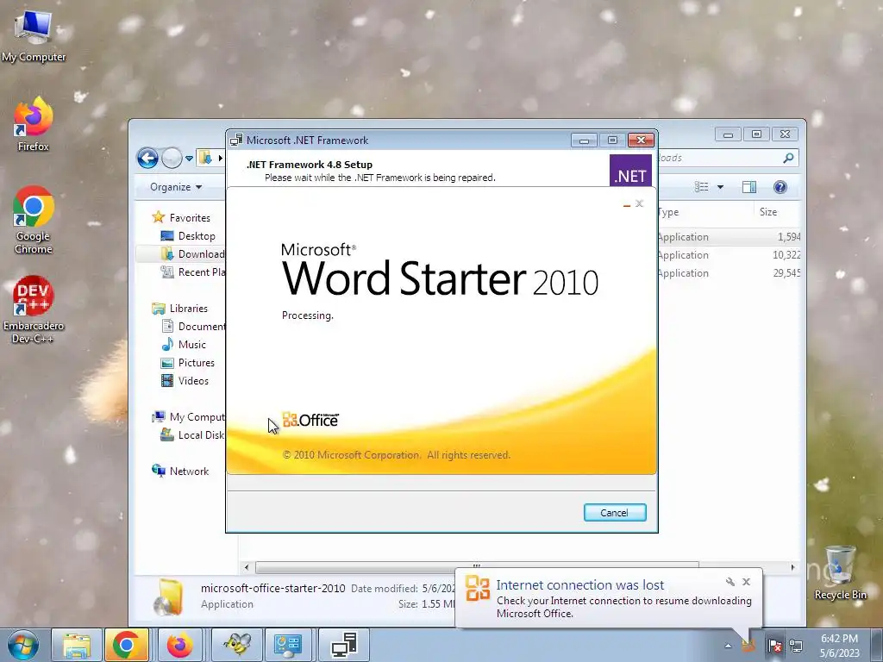Select Local Disk in navigation pane
This screenshot has width=883, height=662.
192,435
